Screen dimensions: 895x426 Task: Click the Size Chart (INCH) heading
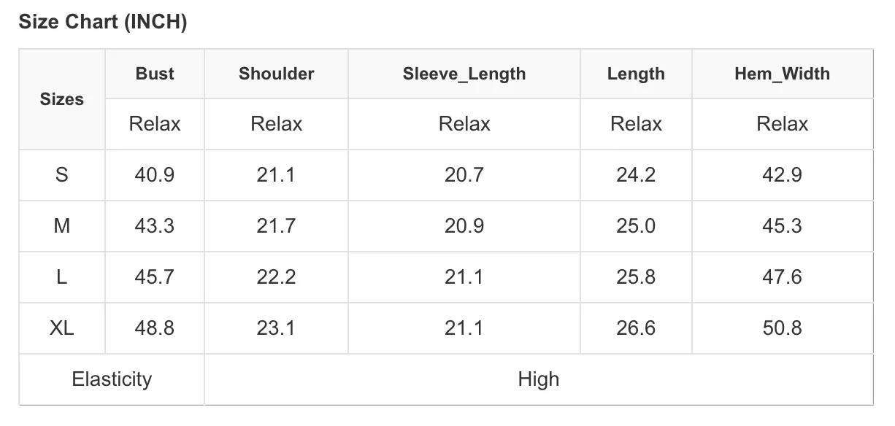pos(103,23)
